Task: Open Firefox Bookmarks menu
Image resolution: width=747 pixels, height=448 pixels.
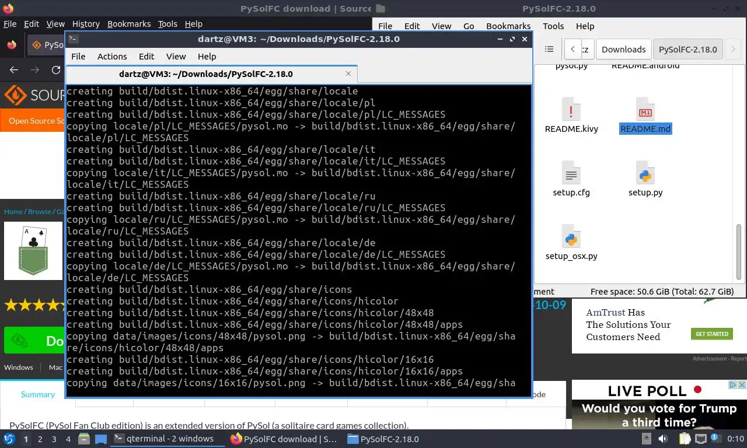Action: pos(129,24)
